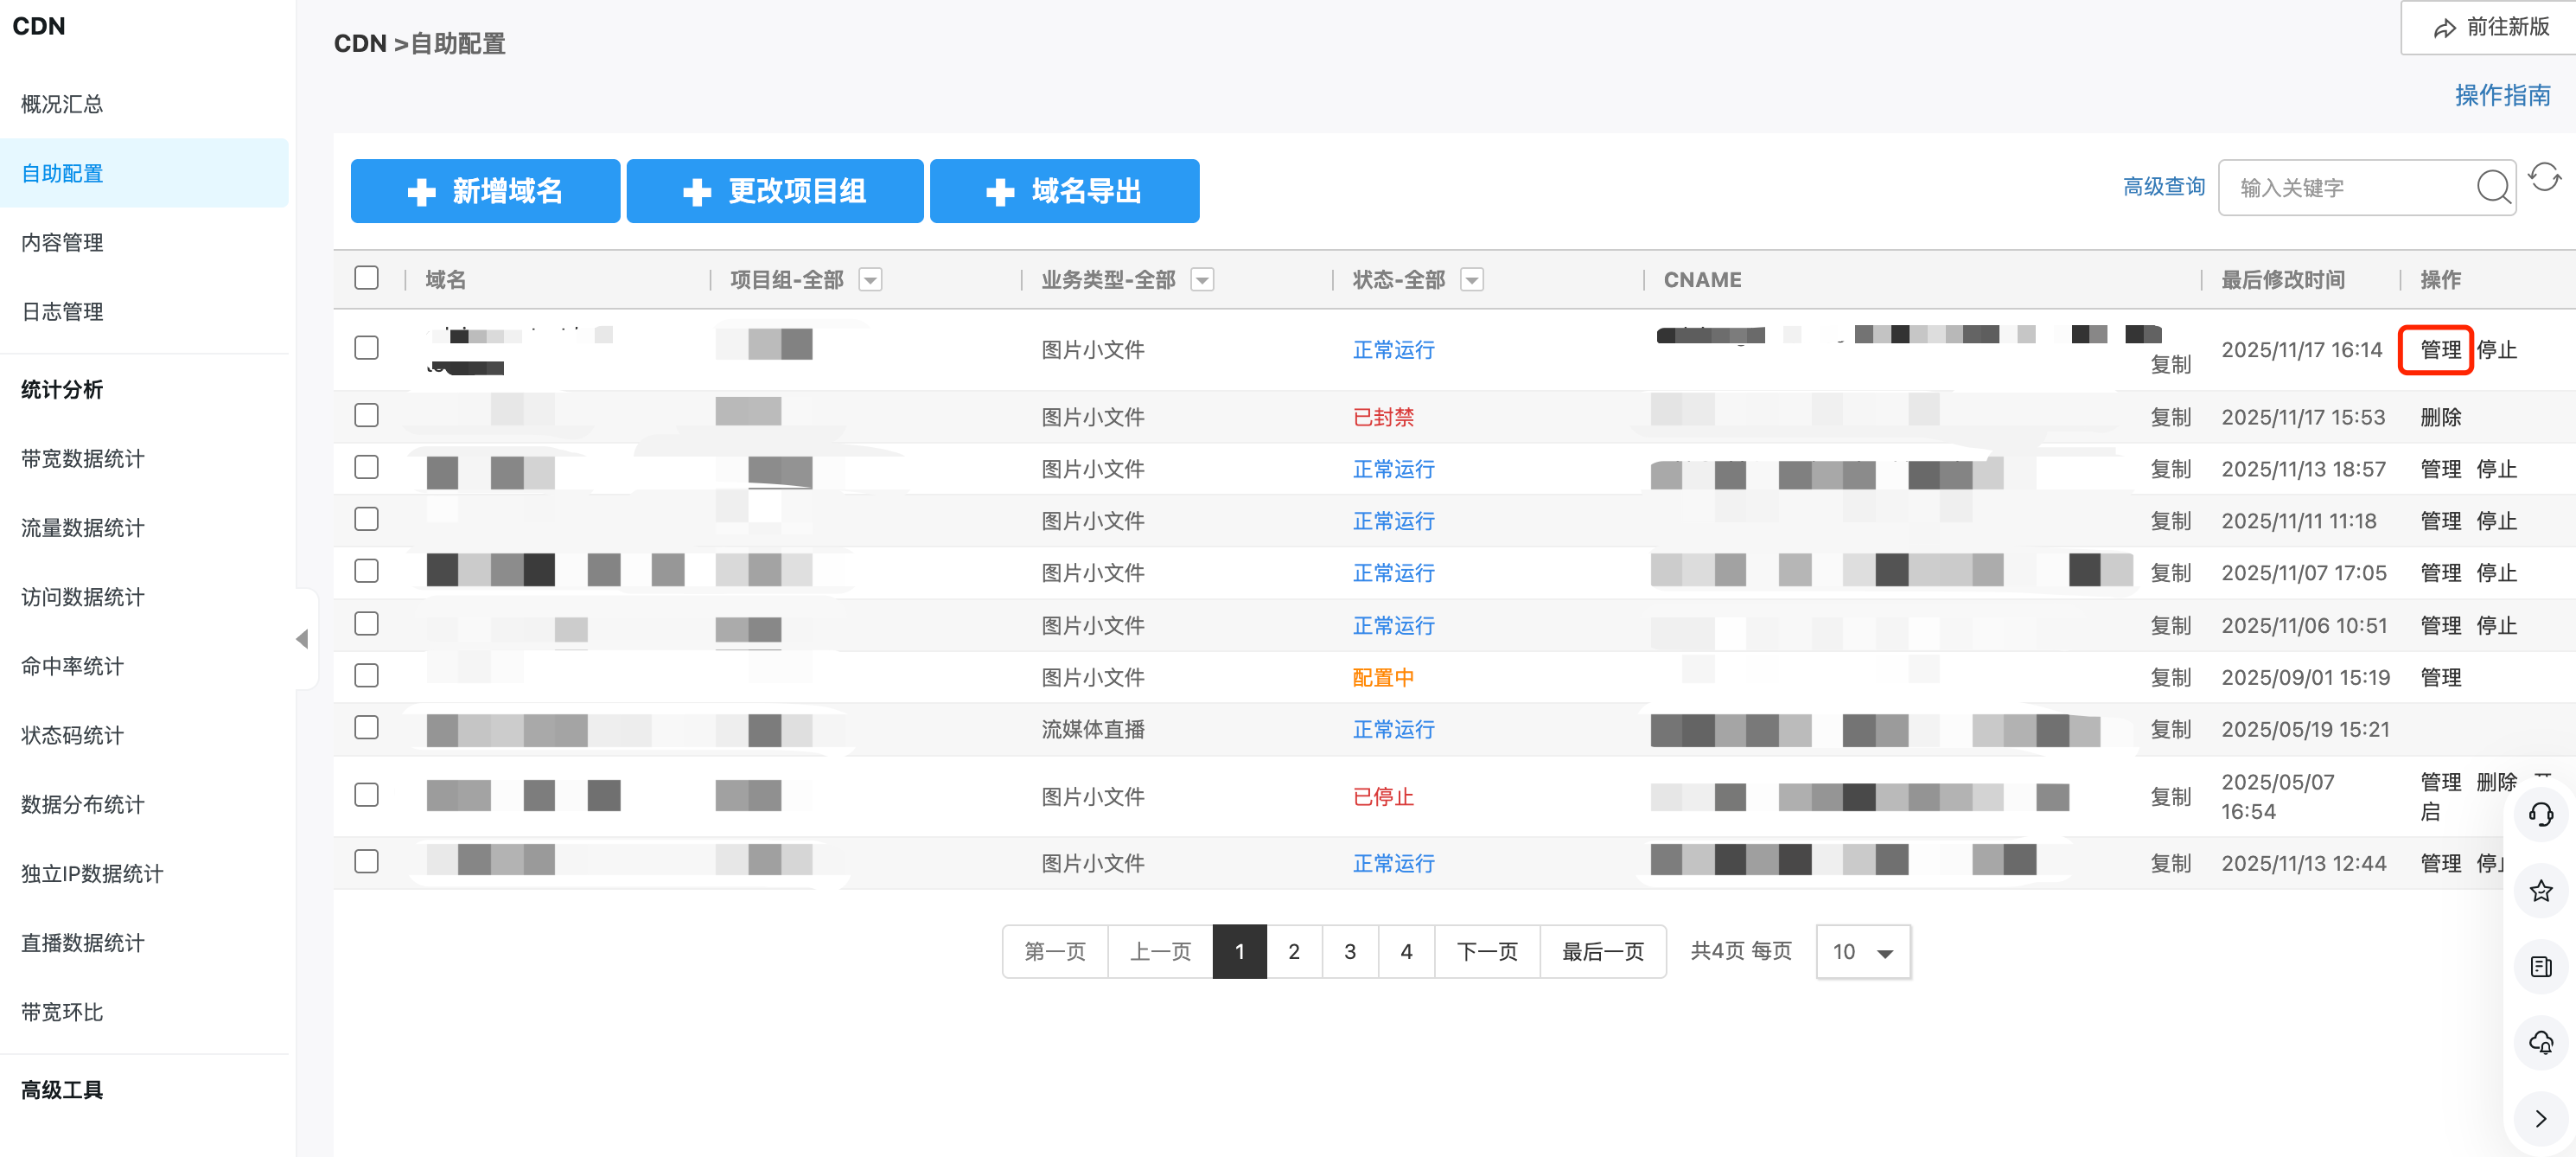Click the 新增域名 button

tap(485, 191)
